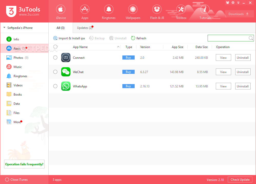Click the Uninstall toolbar button

118,38
